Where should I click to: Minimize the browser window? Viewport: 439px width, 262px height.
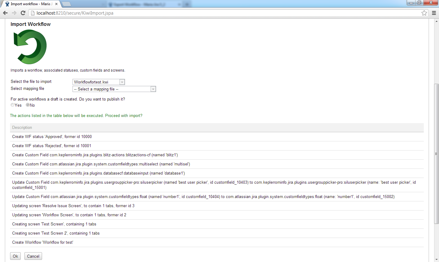411,2
